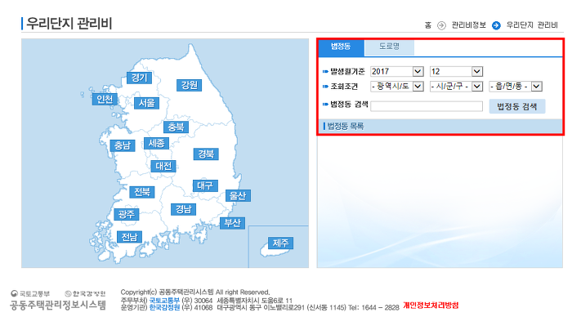Select 세종 on the map
Image resolution: width=572 pixels, height=317 pixels.
[x=157, y=143]
